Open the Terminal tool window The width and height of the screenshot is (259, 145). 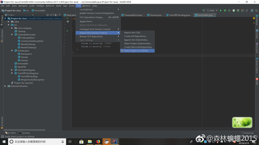point(24,133)
